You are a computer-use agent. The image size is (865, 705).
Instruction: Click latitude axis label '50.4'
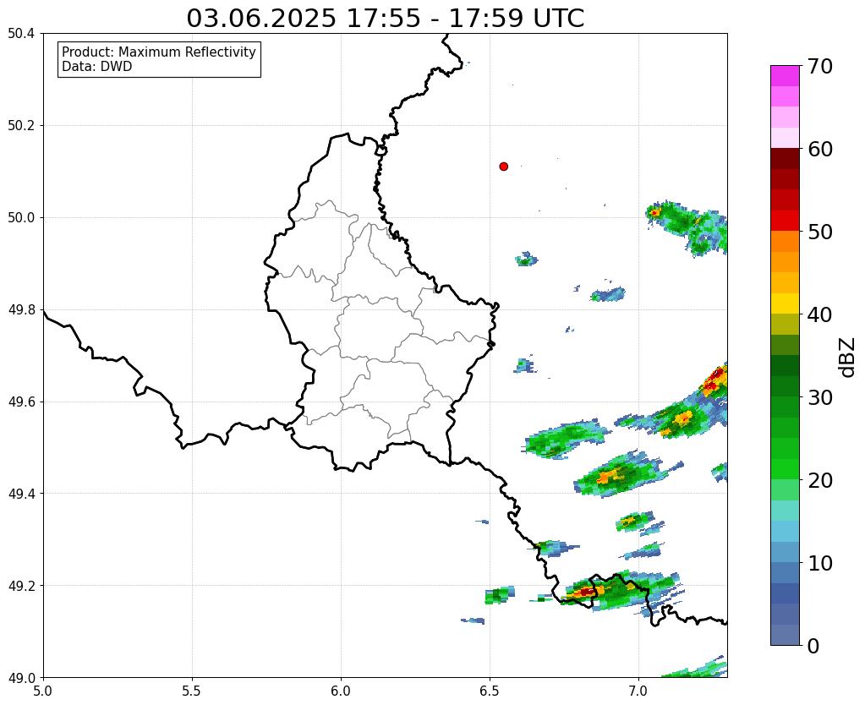[21, 34]
